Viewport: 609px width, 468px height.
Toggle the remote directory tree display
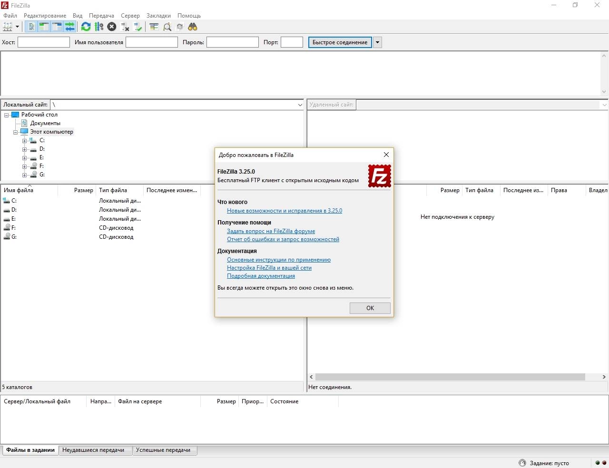coord(57,27)
